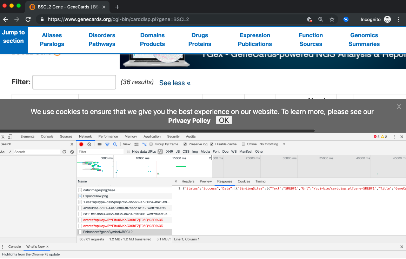The width and height of the screenshot is (406, 259).
Task: Tick the checkbox beside Enhancers?geneSymbol=BSCL2
Action: pyautogui.click(x=80, y=232)
